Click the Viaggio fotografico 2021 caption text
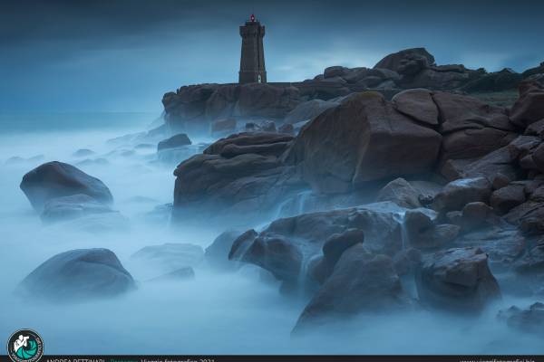Image resolution: width=544 pixels, height=362 pixels. [x=178, y=359]
